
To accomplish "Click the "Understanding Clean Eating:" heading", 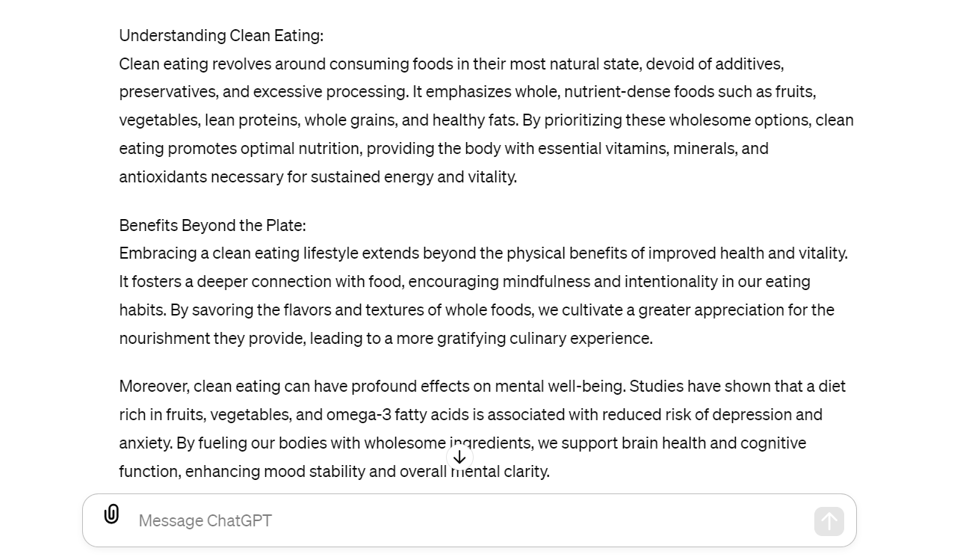I will tap(221, 36).
